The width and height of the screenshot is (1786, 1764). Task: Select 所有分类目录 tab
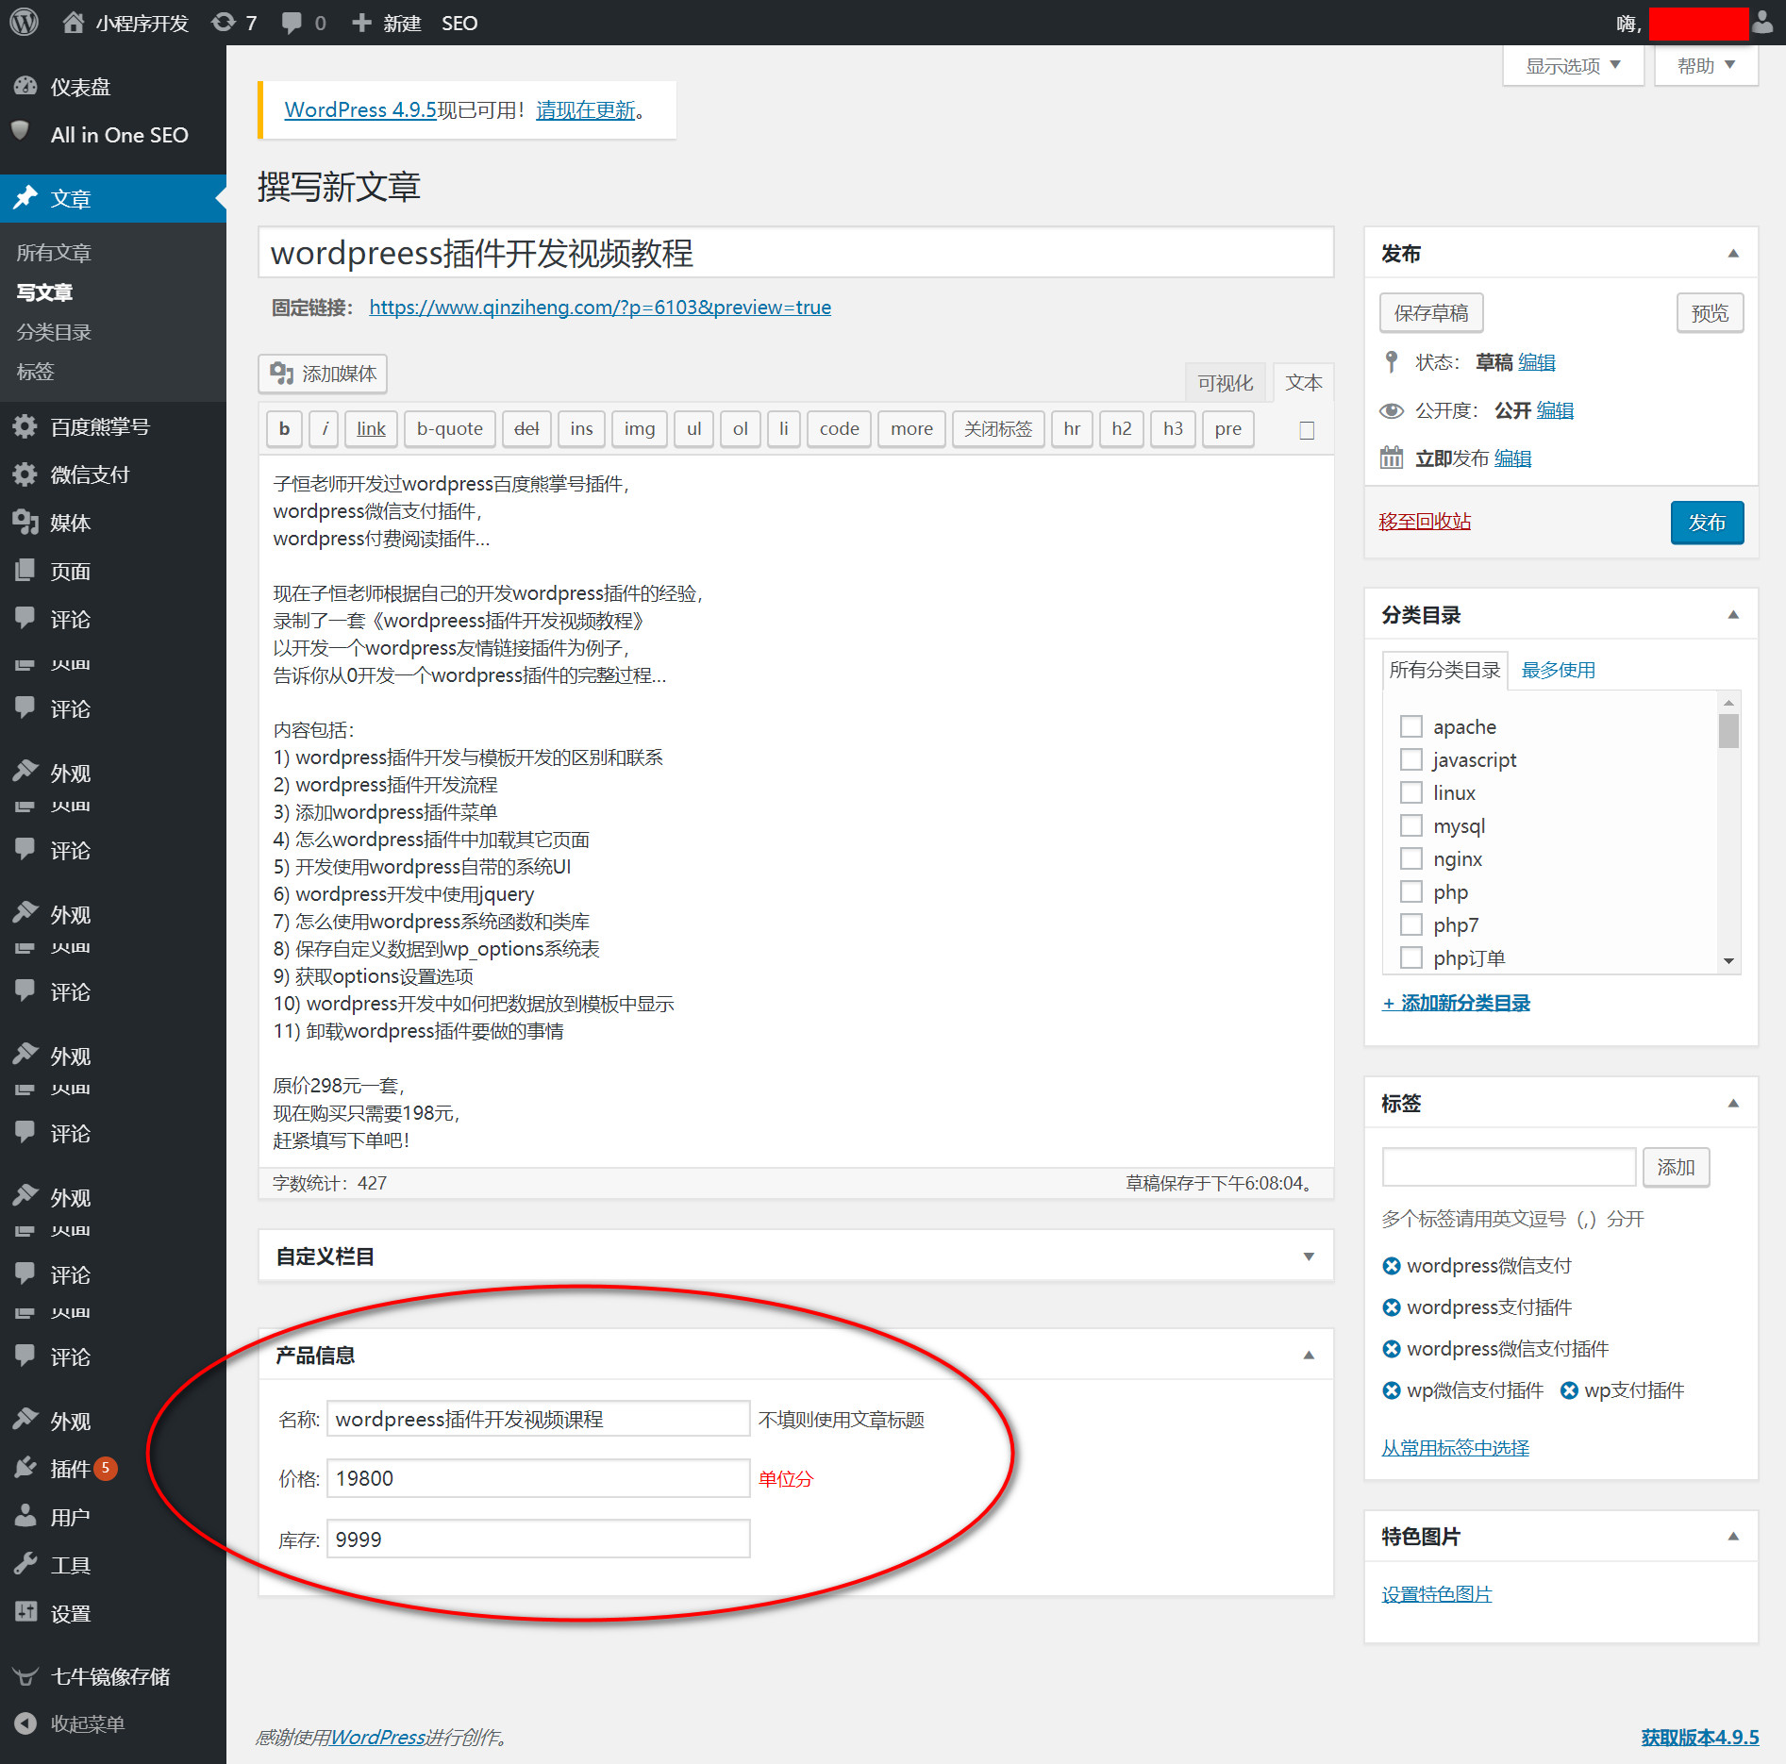[1444, 670]
